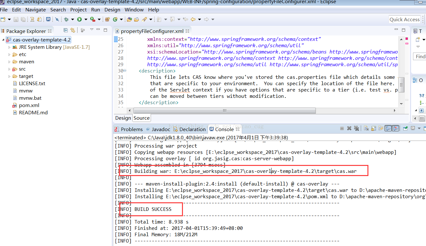The width and height of the screenshot is (426, 246).
Task: Expand the etc folder
Action: click(x=9, y=54)
